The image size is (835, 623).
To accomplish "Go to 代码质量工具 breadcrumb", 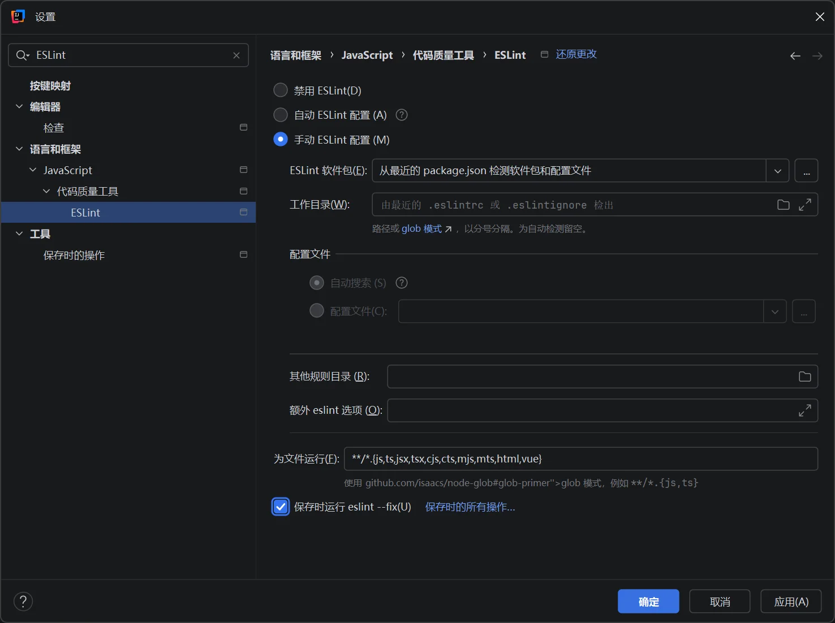I will 444,55.
